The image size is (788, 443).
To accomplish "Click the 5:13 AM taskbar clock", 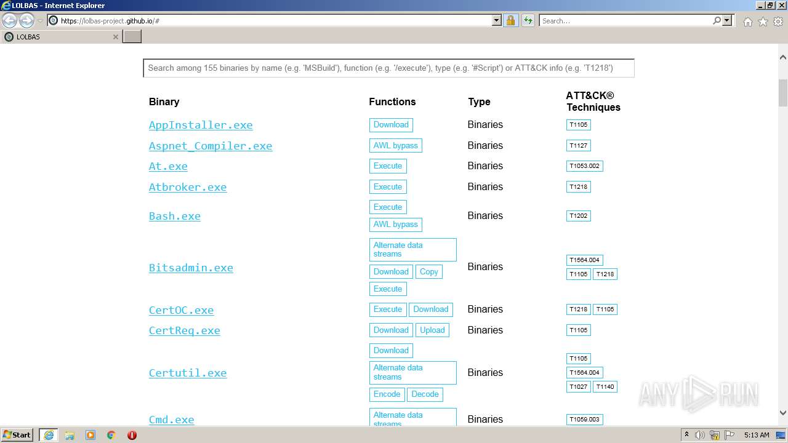I will [x=757, y=435].
